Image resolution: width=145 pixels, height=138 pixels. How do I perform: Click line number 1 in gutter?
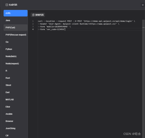pyautogui.click(x=33, y=21)
